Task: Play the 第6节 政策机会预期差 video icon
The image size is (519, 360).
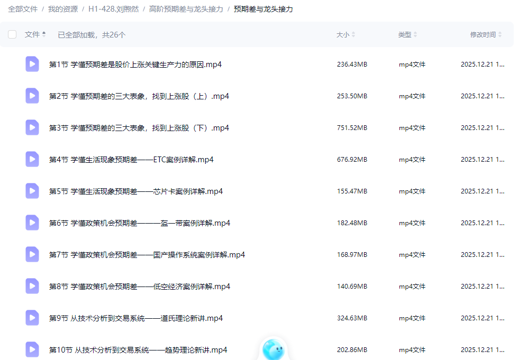Action: click(32, 223)
